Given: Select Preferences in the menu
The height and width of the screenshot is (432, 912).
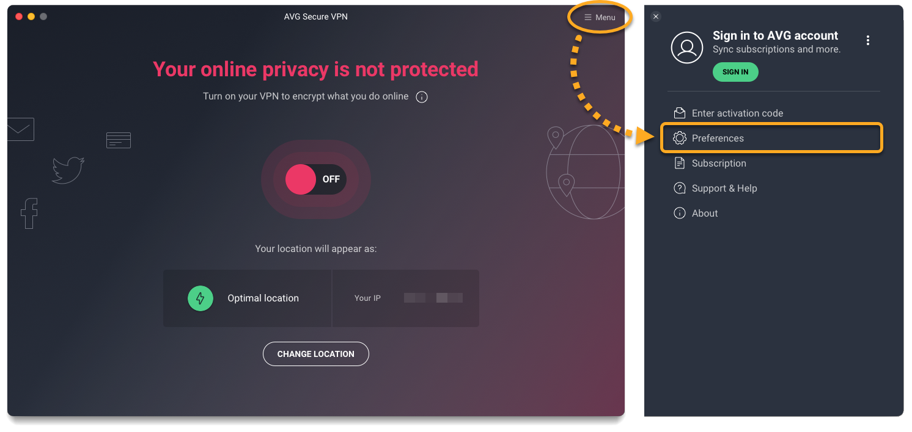Looking at the screenshot, I should [718, 139].
